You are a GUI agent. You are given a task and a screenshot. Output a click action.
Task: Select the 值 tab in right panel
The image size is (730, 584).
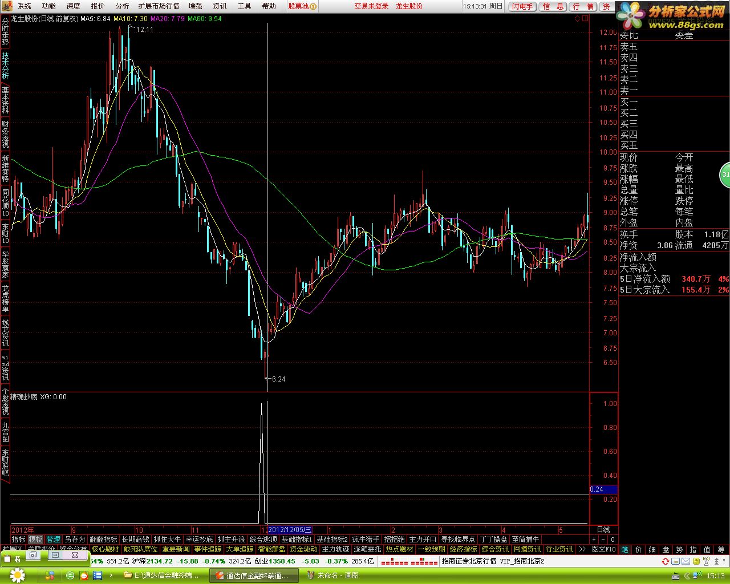click(x=707, y=549)
